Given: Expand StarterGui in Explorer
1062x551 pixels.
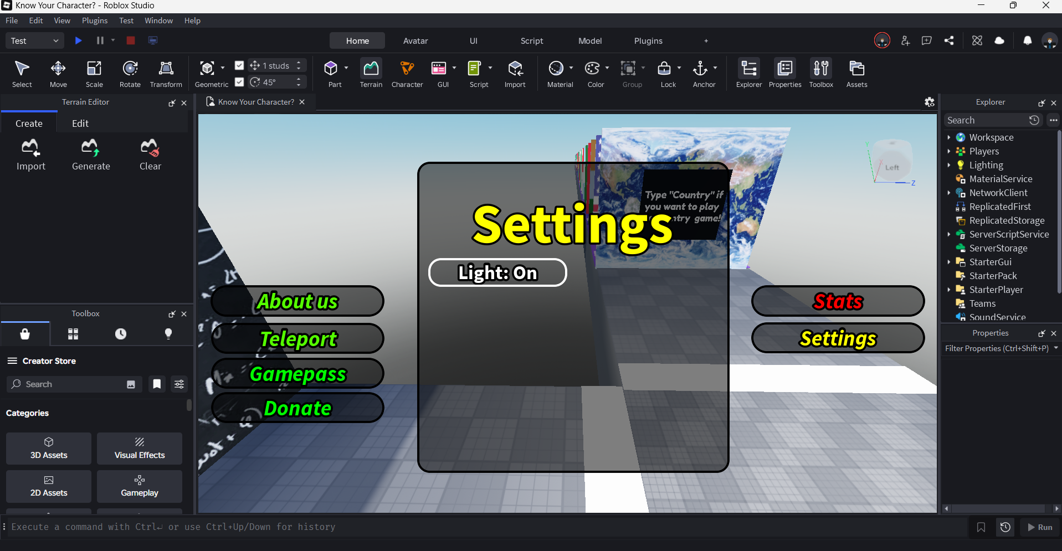Looking at the screenshot, I should tap(949, 262).
